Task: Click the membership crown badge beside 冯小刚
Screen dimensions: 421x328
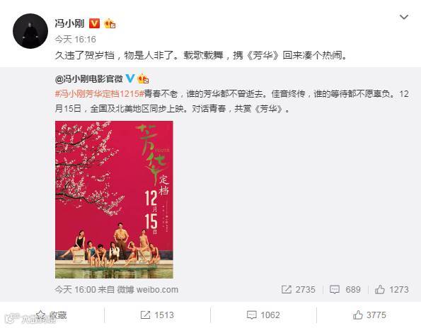Action: tap(110, 23)
